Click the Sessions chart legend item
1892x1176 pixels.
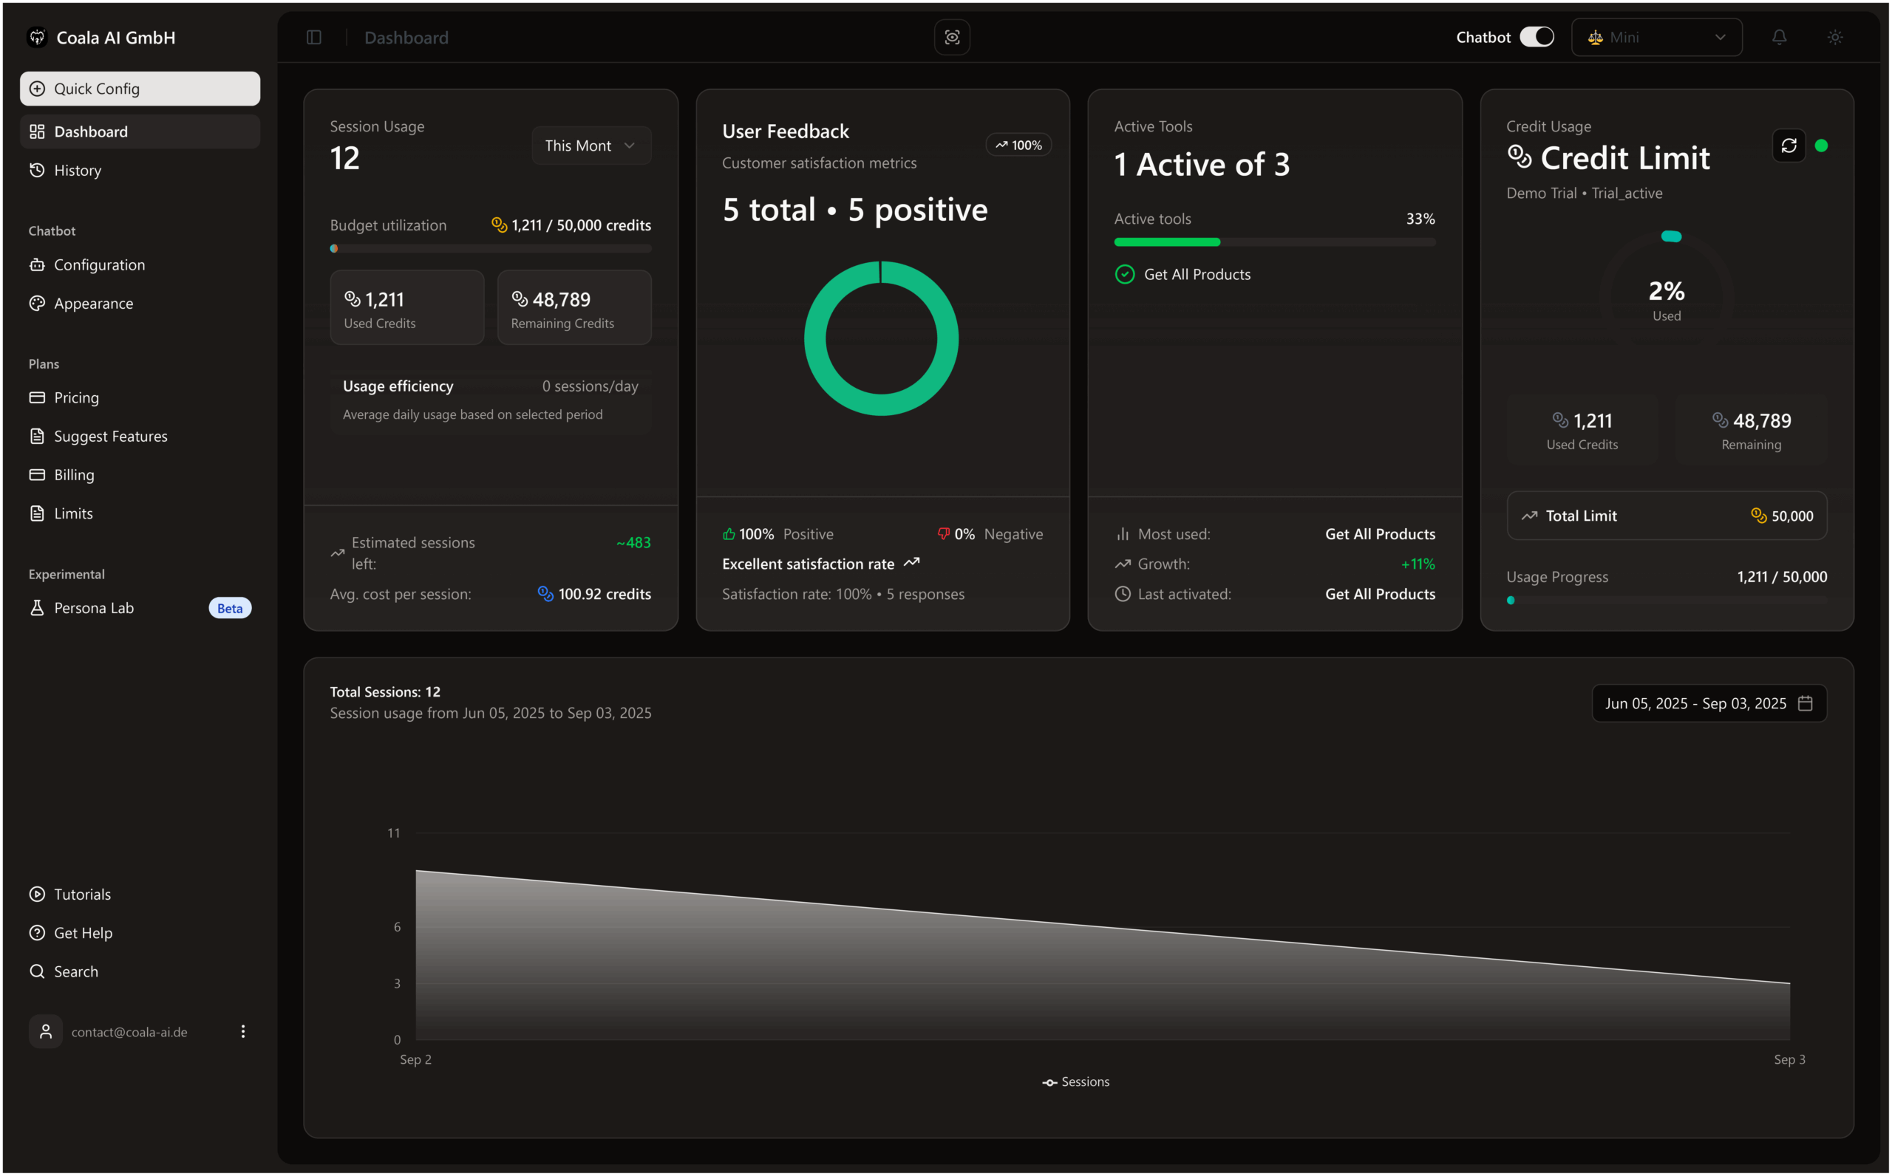point(1076,1082)
